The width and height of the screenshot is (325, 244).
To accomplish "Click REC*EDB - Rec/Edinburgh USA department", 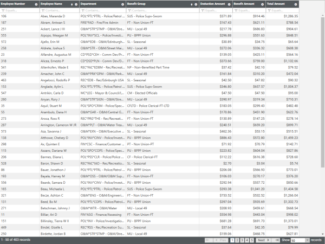I will coord(102,80).
